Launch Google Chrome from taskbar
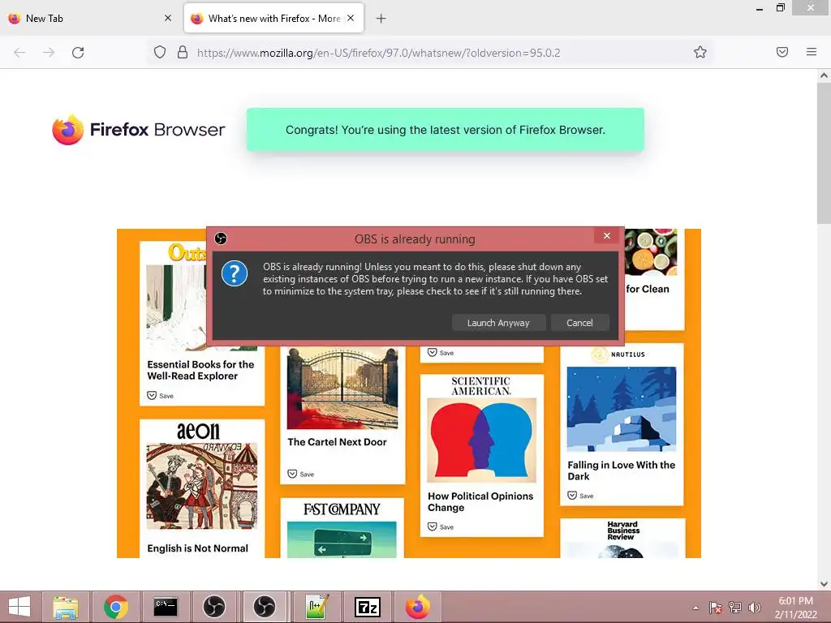831x623 pixels. pos(115,607)
